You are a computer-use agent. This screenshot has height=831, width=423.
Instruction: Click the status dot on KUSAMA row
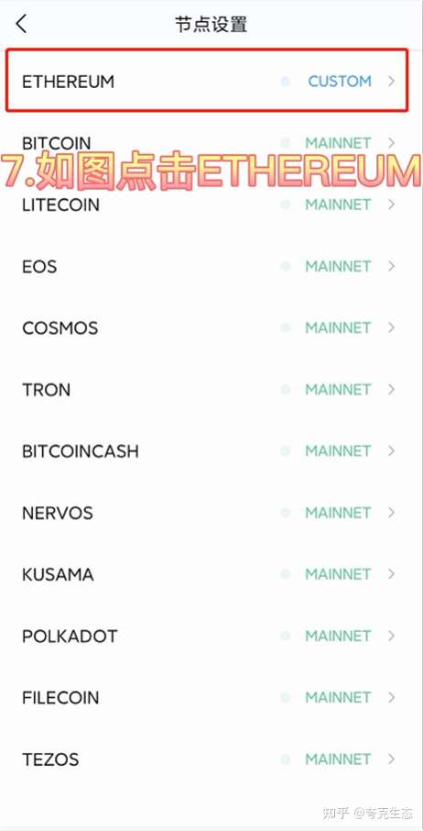[286, 574]
